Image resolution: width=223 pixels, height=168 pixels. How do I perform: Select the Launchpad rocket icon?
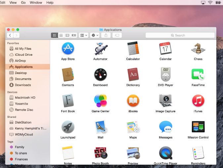point(68,127)
